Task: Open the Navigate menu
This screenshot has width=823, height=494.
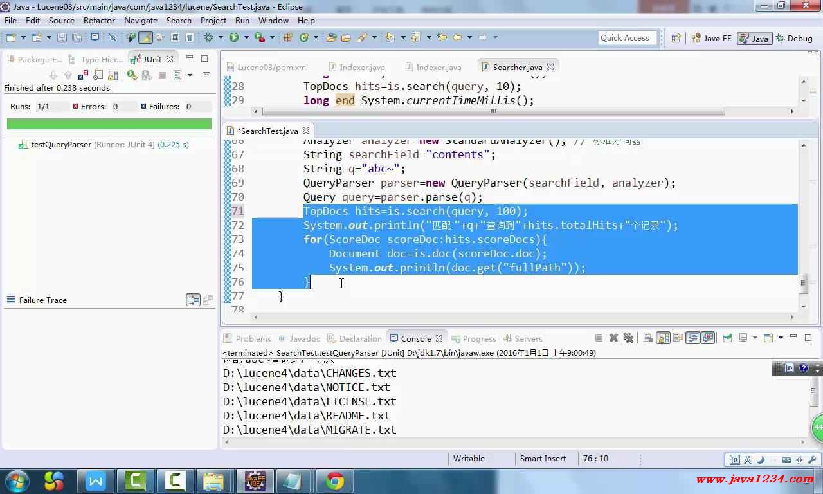Action: click(x=141, y=20)
